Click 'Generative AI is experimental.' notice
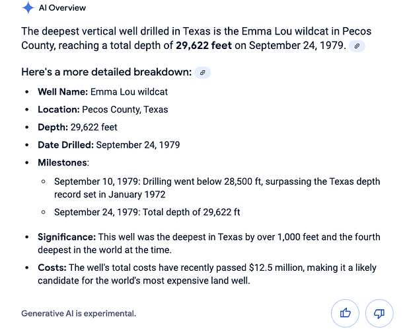This screenshot has width=407, height=331. pyautogui.click(x=79, y=313)
